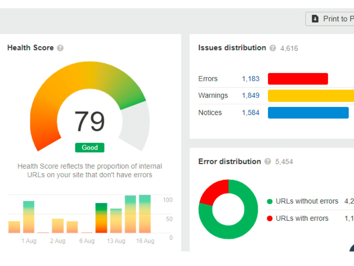Select the 1 Aug bar in history chart
Viewport: 354px width, 266px height.
point(29,217)
